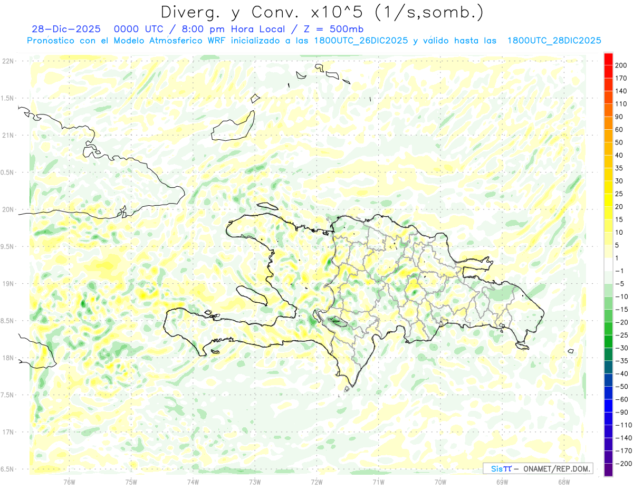
Task: Click the longitude label '75W'
Action: 131,481
